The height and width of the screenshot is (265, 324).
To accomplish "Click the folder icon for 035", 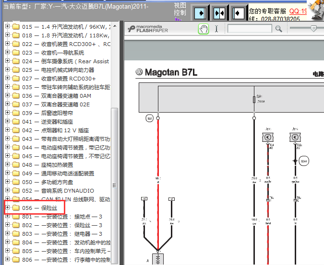I will tap(16, 87).
